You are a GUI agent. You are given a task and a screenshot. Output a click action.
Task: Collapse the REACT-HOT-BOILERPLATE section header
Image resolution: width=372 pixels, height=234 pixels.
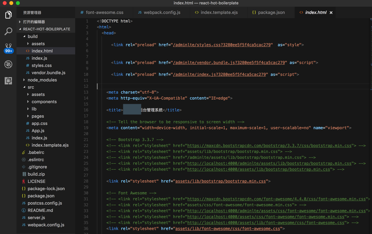[x=46, y=29]
